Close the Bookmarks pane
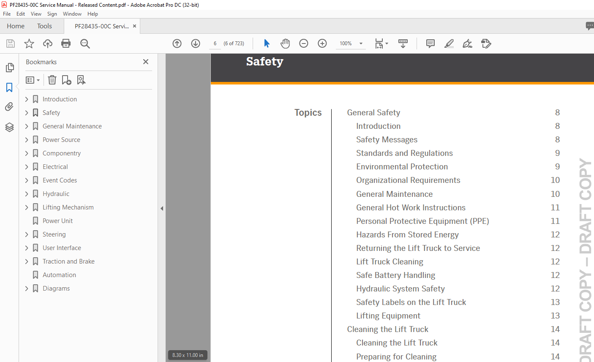 pos(146,62)
